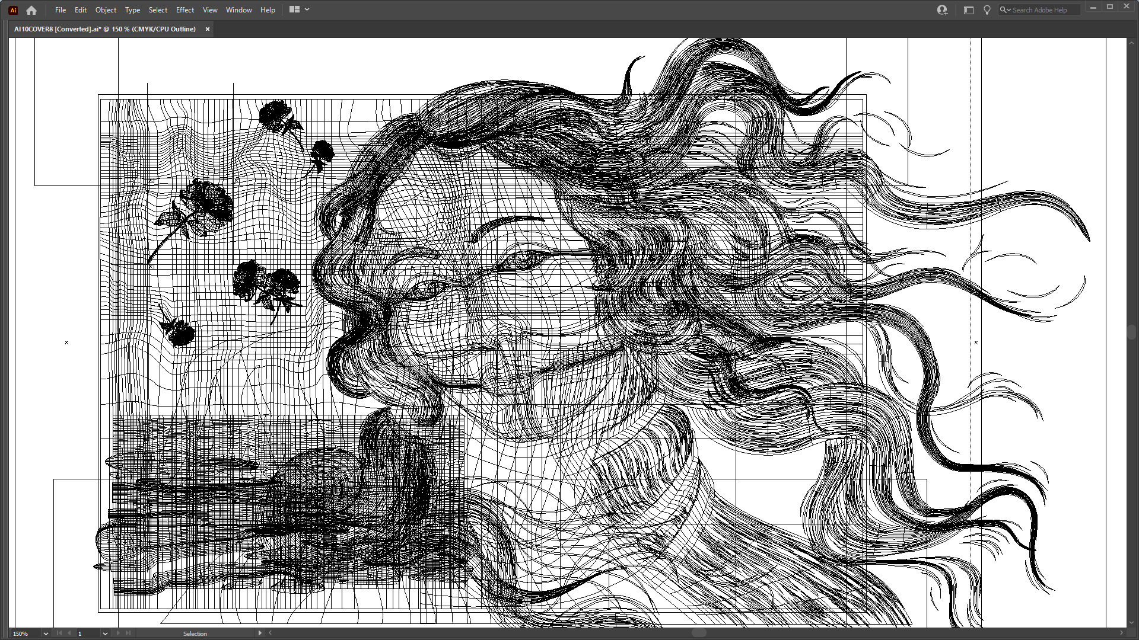The height and width of the screenshot is (640, 1139).
Task: Open the Select menu
Action: click(158, 10)
